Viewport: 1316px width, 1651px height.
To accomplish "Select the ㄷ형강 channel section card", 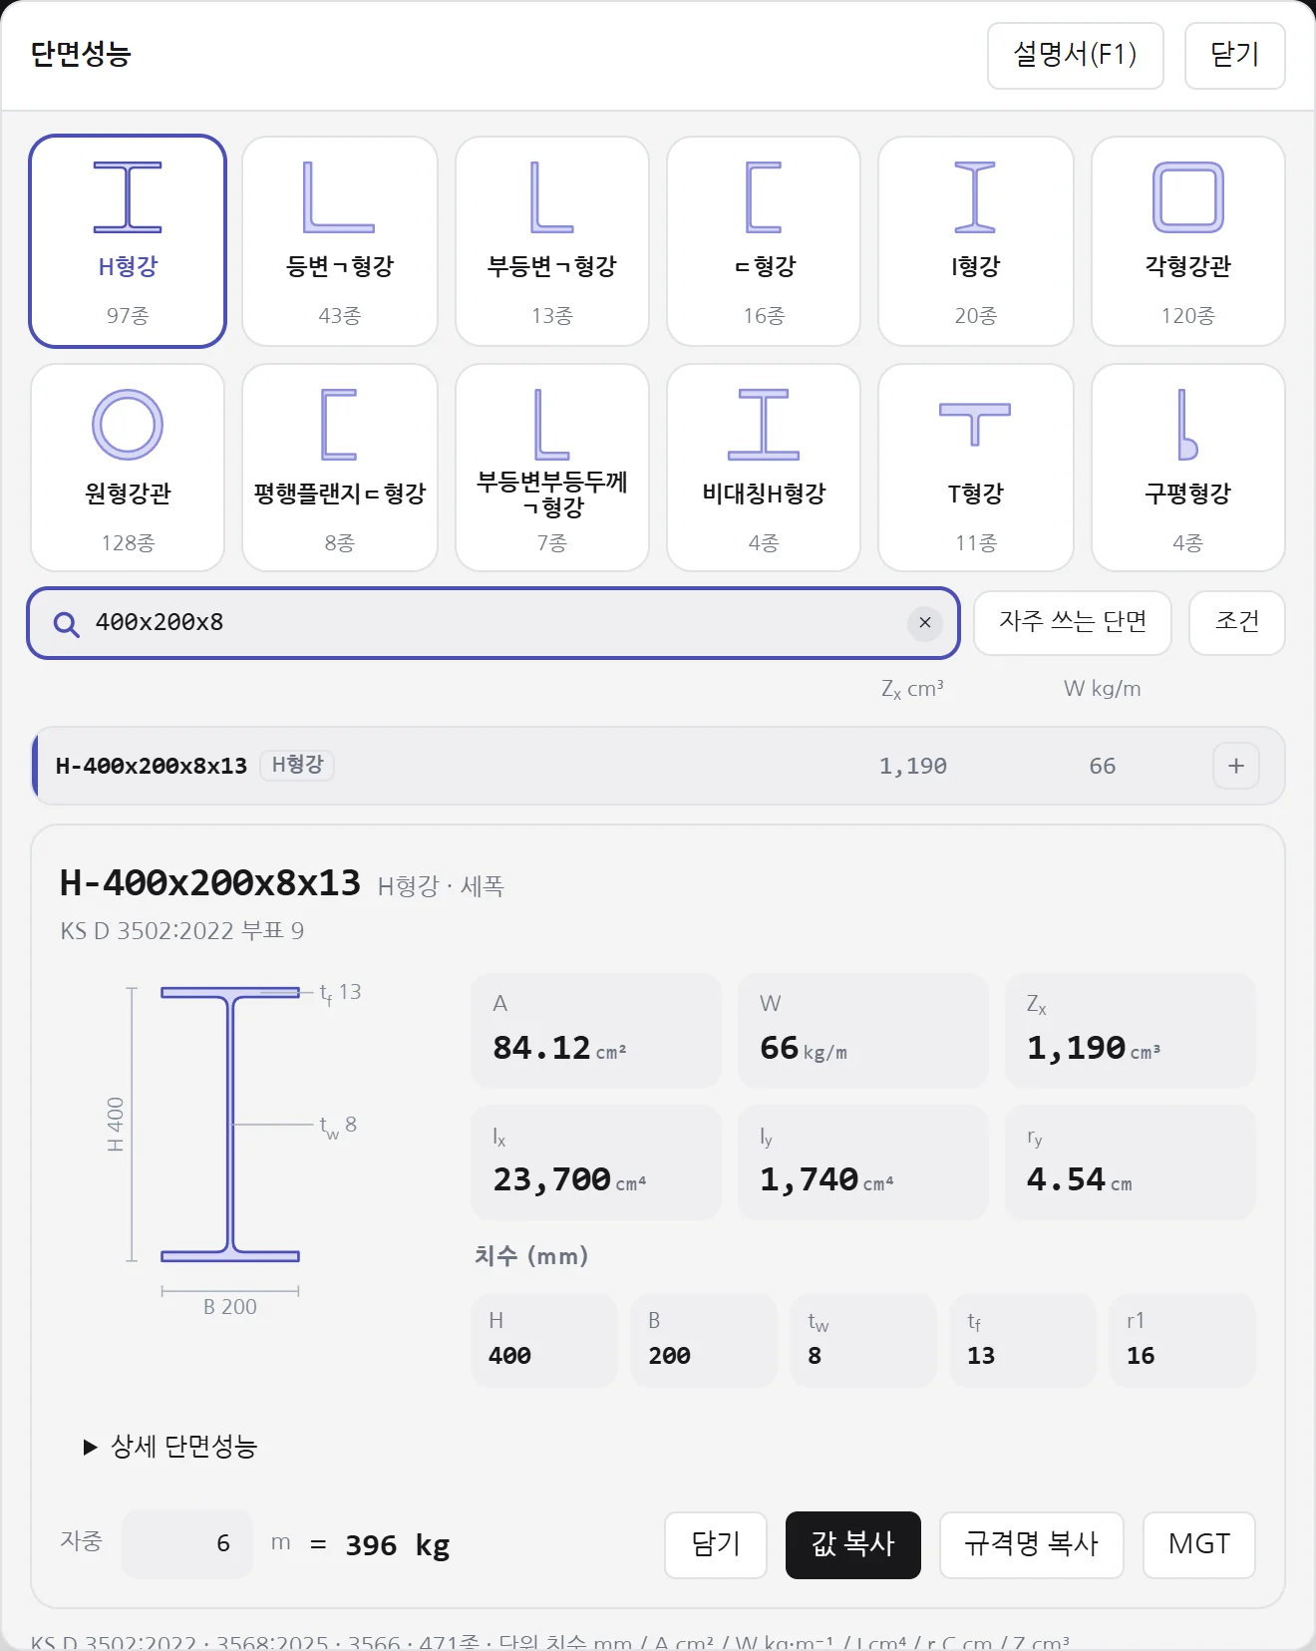I will pos(764,241).
